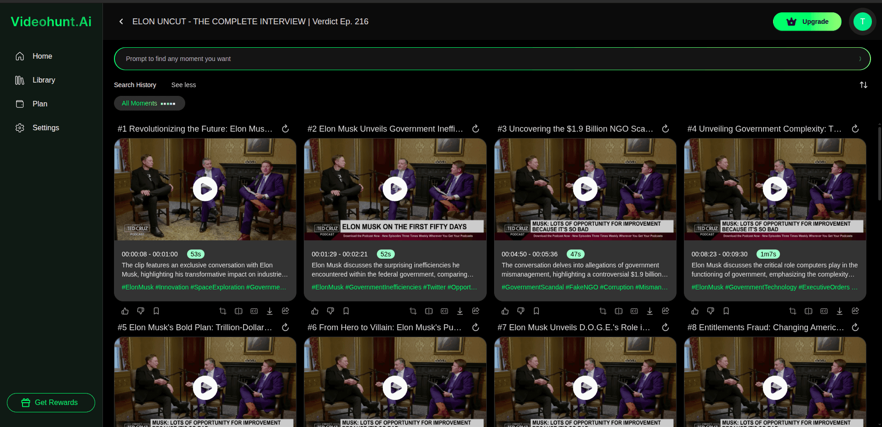Screen dimensions: 882x427
Task: Regenerate title of clip #4
Action: point(855,129)
